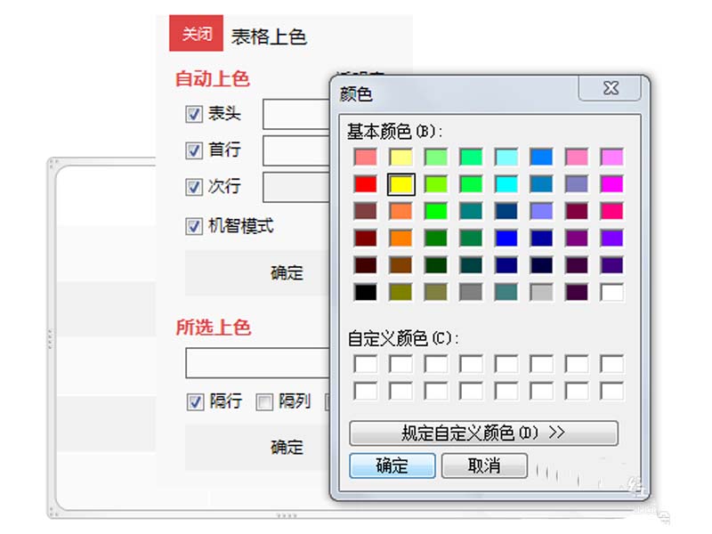Pick the pure blue color swatch
Viewport: 712px width, 534px height.
tap(506, 238)
